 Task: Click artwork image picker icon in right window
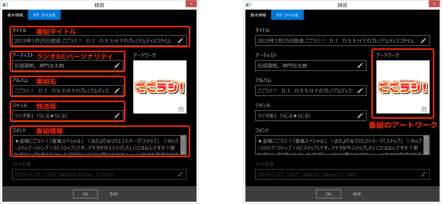pyautogui.click(x=424, y=109)
